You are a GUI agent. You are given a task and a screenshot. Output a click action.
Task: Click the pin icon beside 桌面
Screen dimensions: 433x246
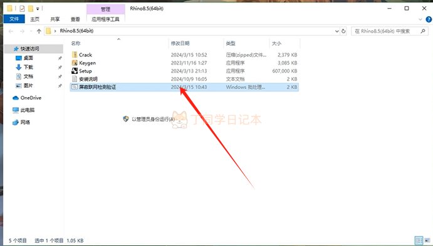(x=60, y=58)
